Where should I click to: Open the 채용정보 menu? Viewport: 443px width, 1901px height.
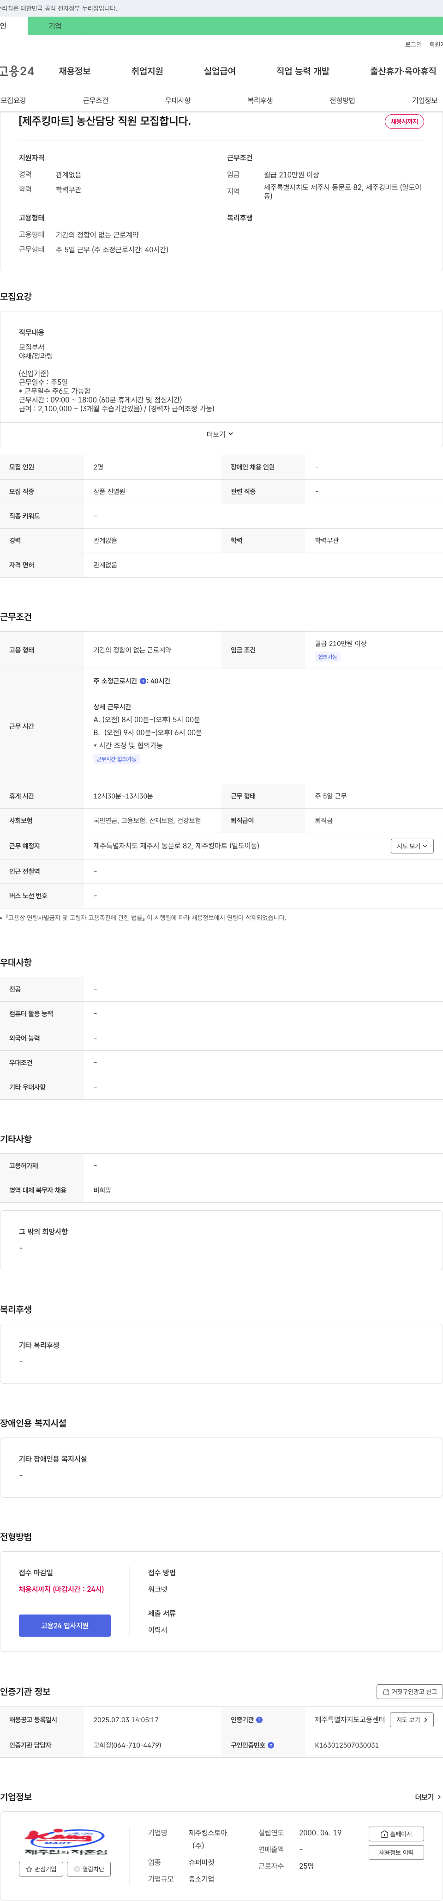coord(74,71)
